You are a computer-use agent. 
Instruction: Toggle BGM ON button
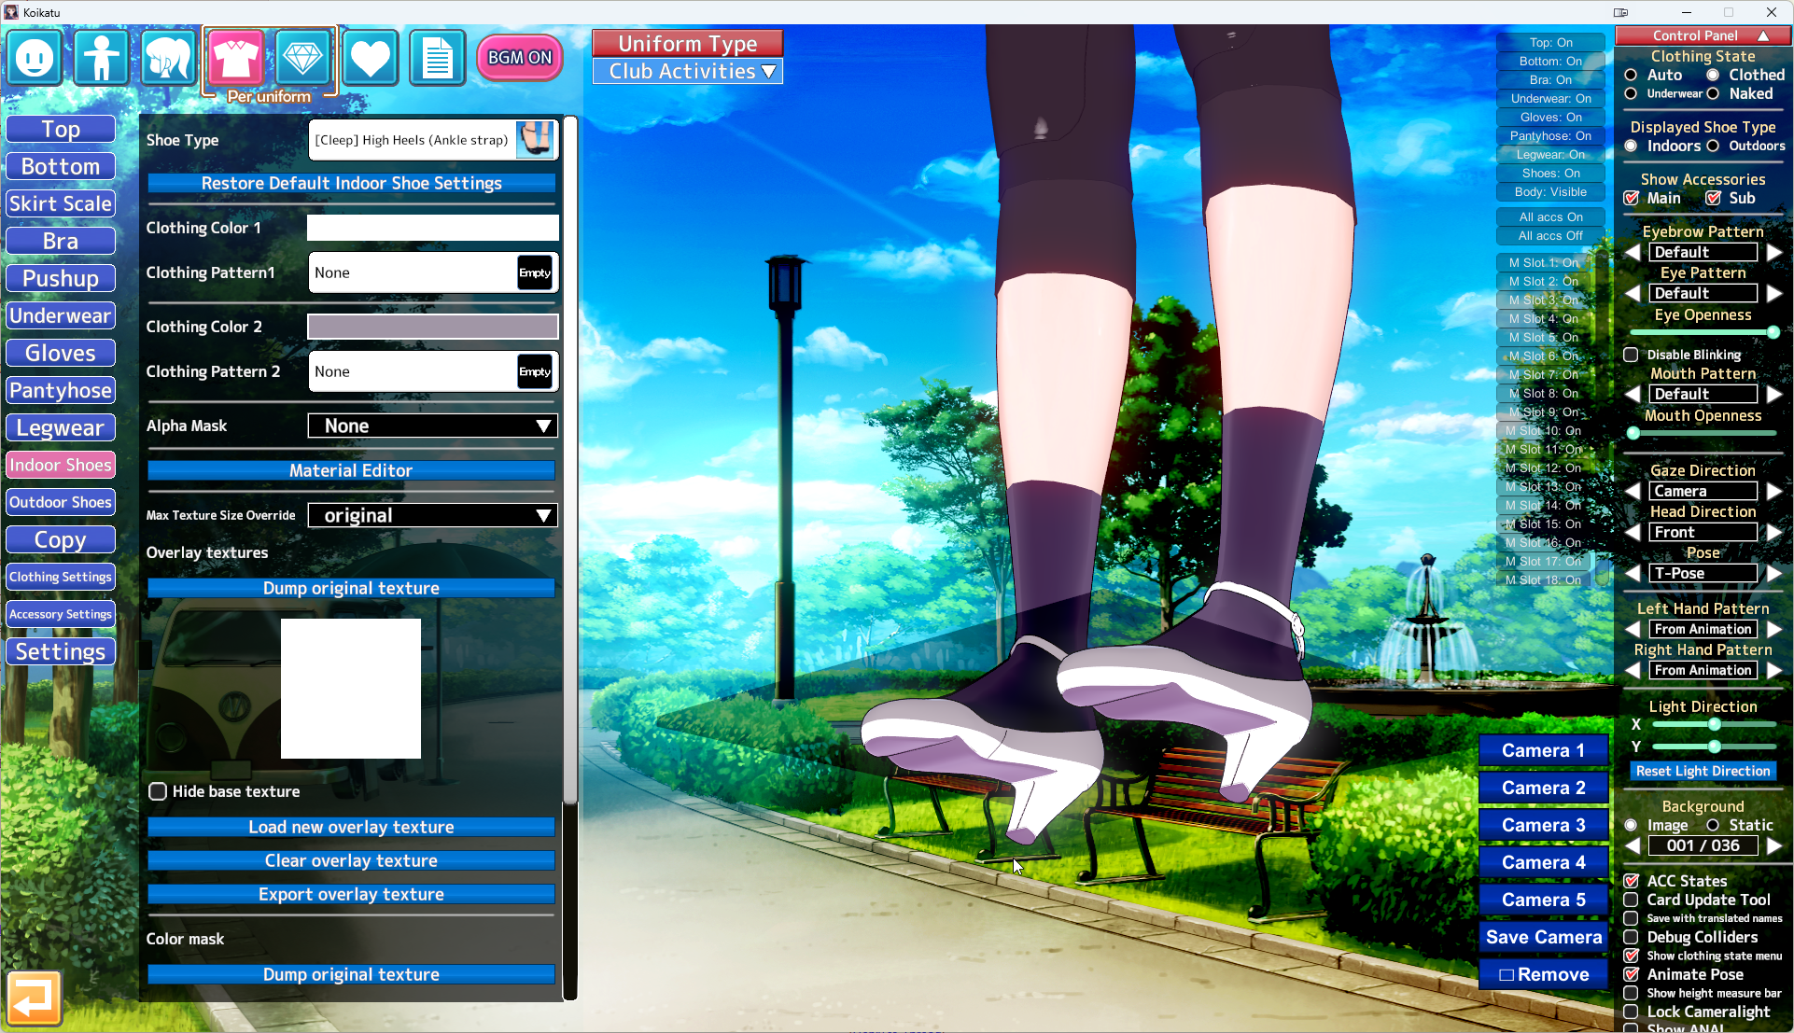click(x=519, y=58)
